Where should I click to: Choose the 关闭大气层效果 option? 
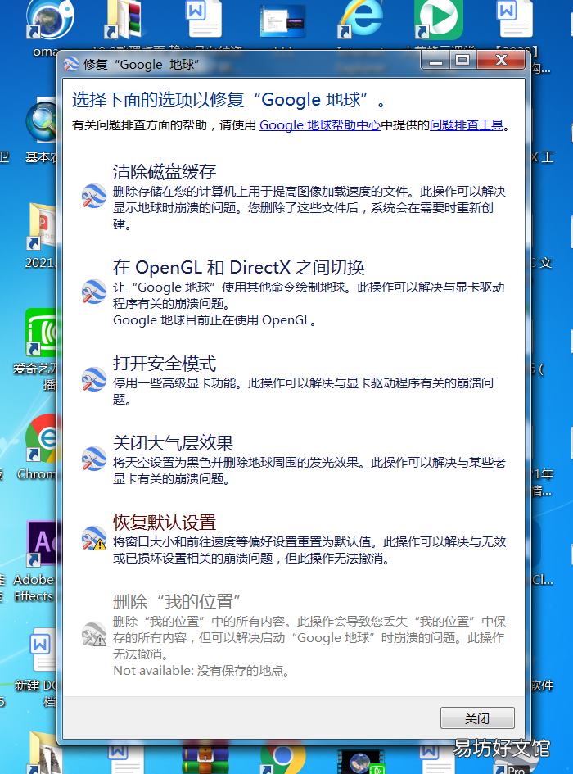coord(173,443)
